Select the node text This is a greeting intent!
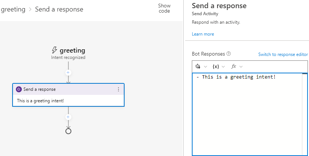The width and height of the screenshot is (309, 156). pyautogui.click(x=41, y=100)
